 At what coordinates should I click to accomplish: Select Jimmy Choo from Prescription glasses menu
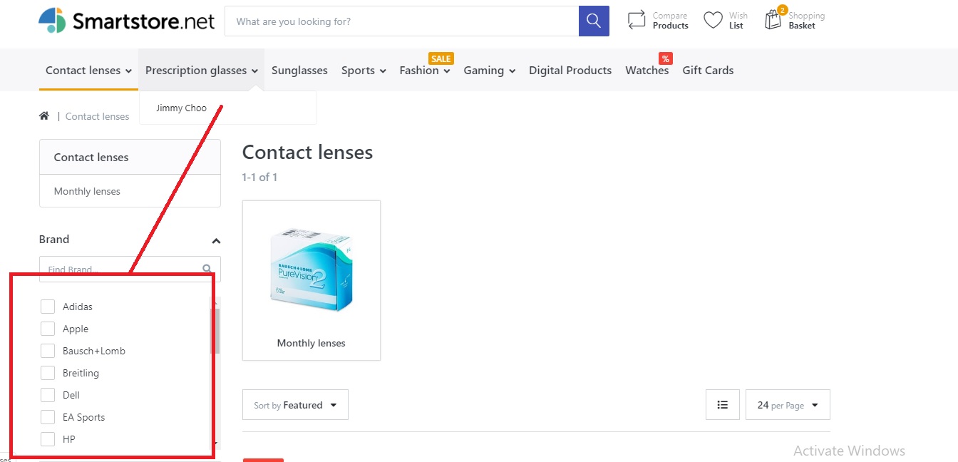(x=181, y=108)
